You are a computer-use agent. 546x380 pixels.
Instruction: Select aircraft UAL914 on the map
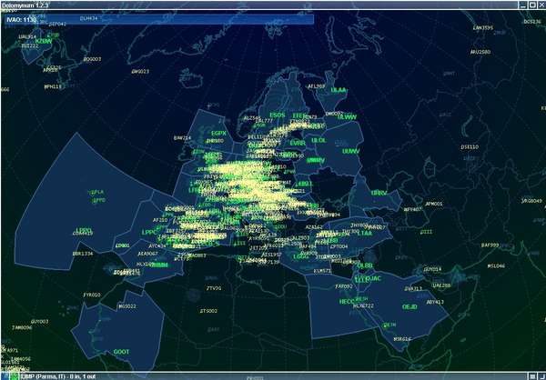pyautogui.click(x=27, y=37)
